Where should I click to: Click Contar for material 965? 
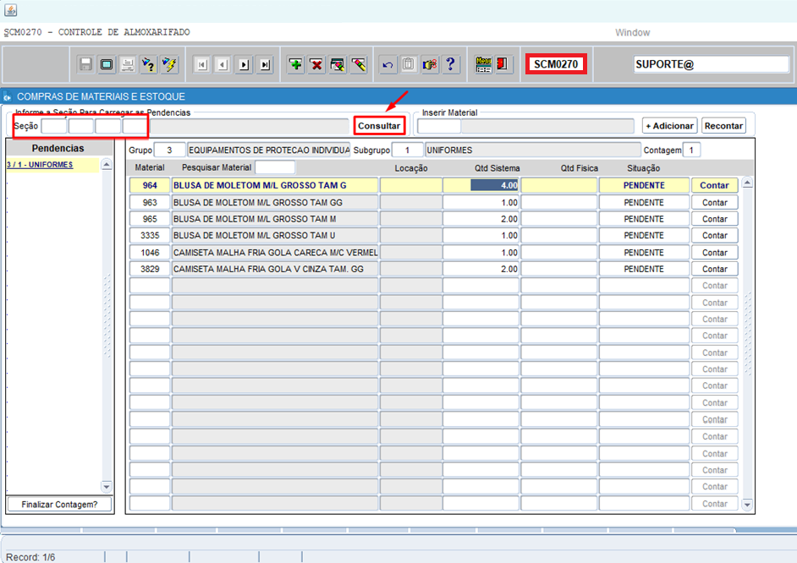714,219
